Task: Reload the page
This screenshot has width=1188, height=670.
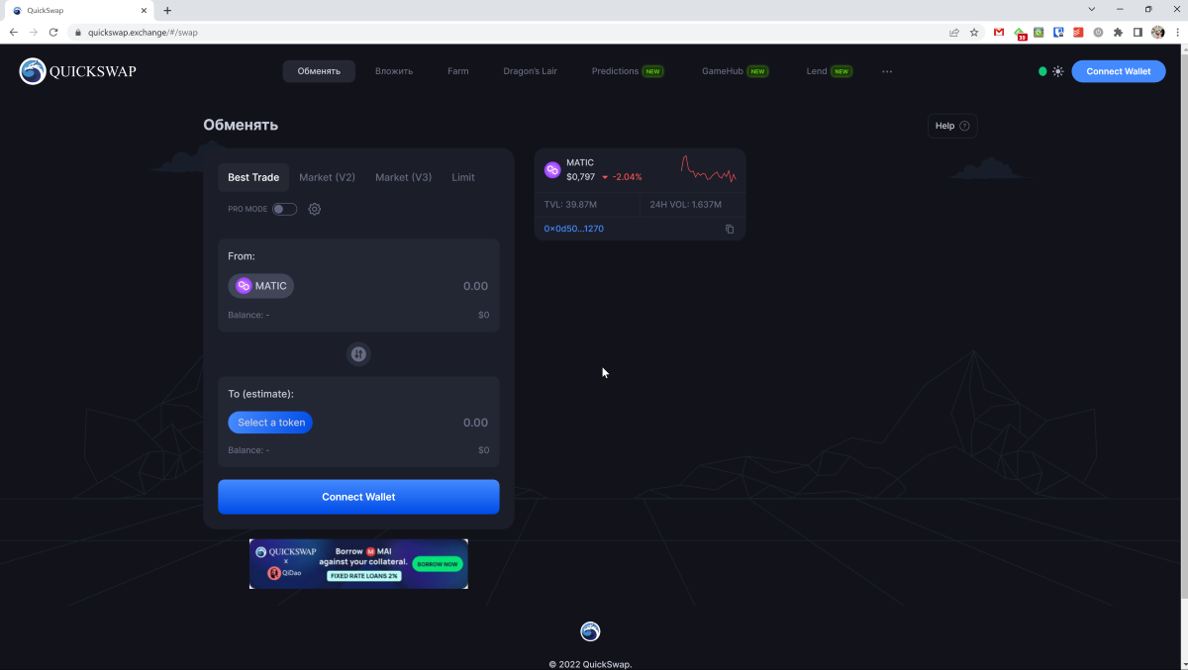Action: tap(53, 33)
